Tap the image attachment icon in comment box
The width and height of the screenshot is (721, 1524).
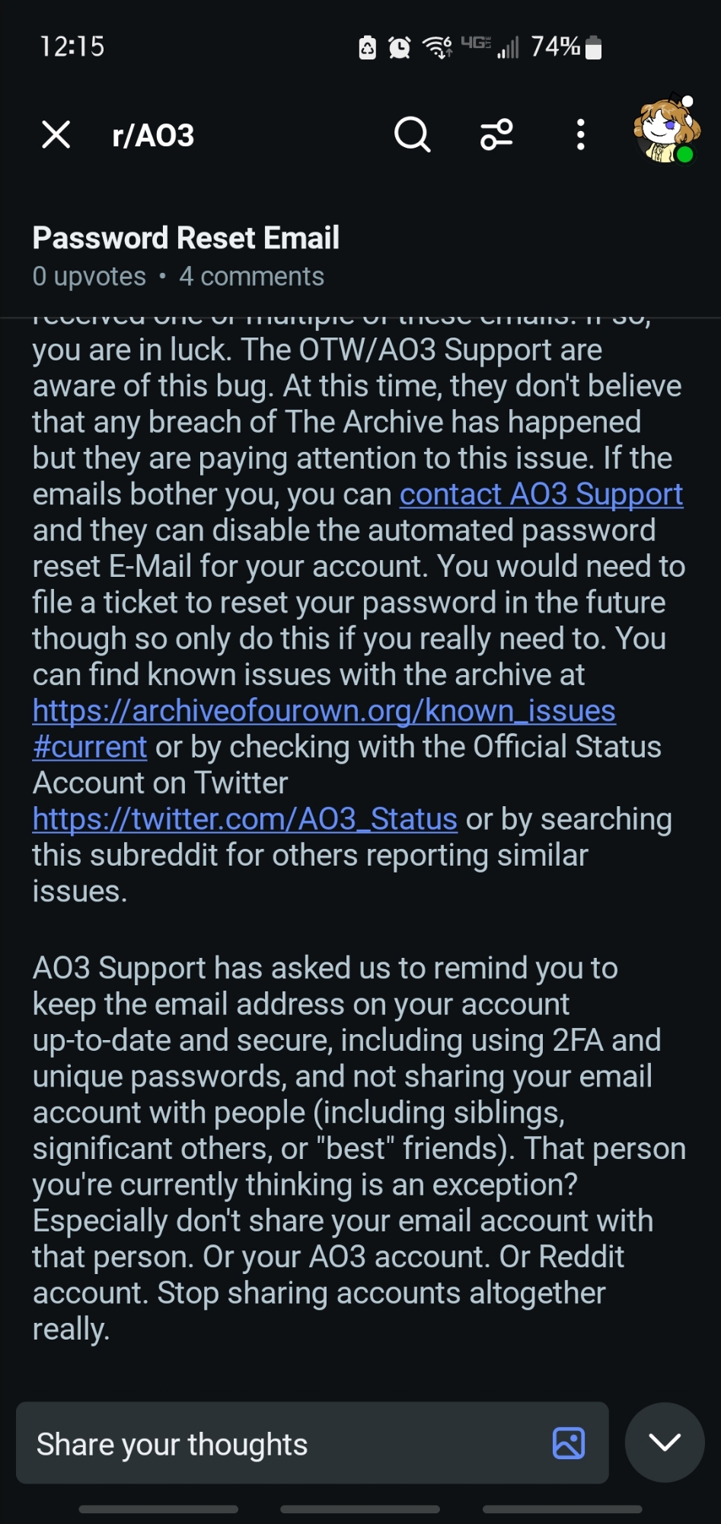pos(568,1443)
